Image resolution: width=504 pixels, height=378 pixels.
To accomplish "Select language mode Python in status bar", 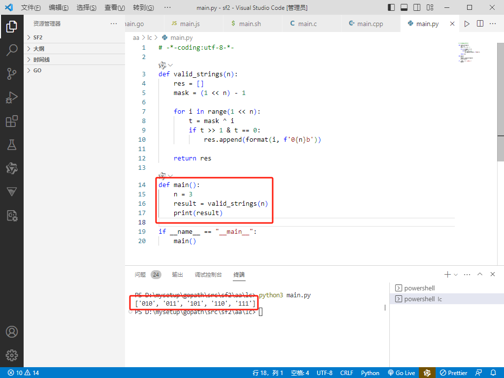I will point(370,373).
